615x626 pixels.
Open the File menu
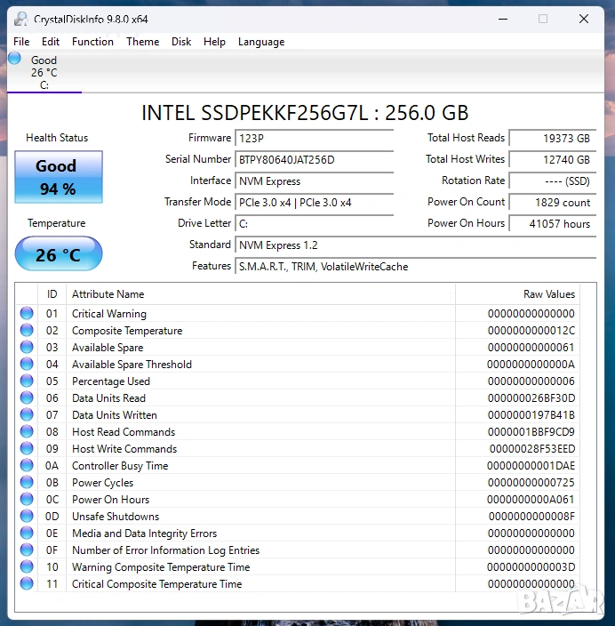tap(21, 42)
